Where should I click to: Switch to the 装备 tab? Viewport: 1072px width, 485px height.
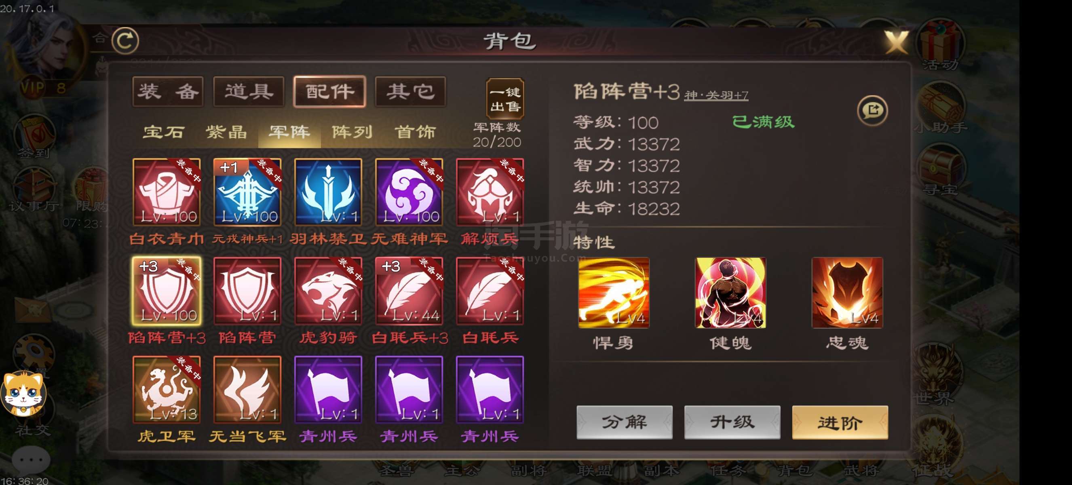(168, 91)
